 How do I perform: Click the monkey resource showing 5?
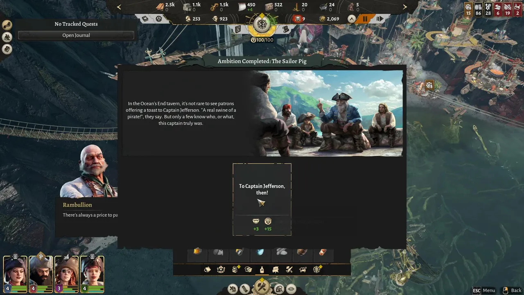coord(353,7)
